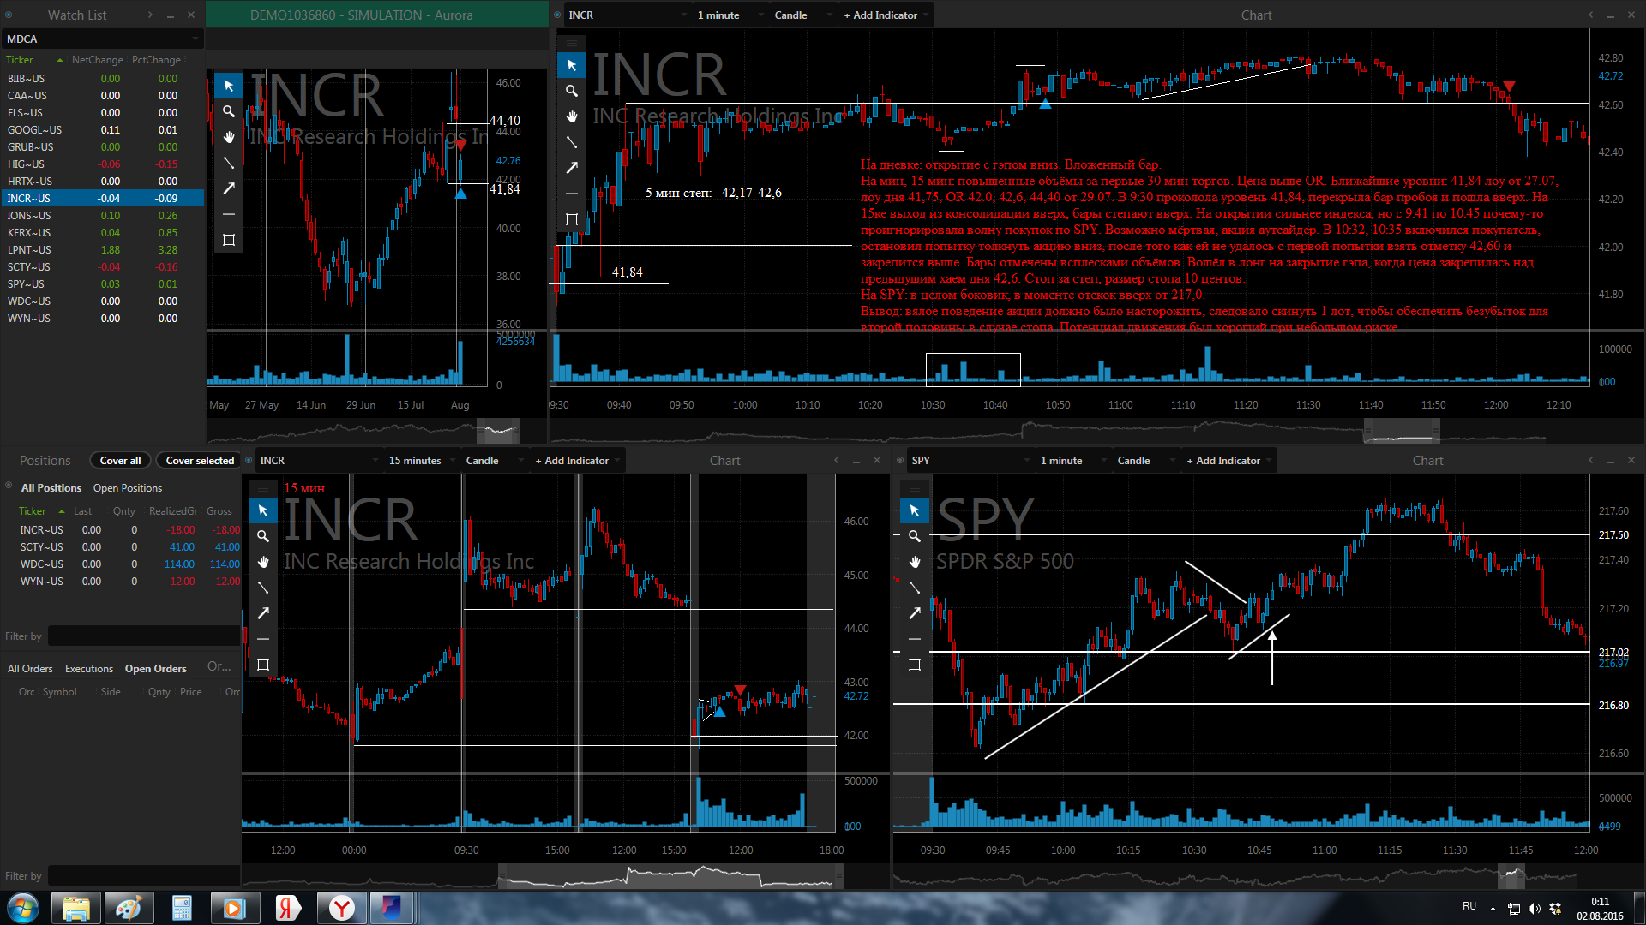The image size is (1646, 925).
Task: Open SPY symbol dropdown
Action: (x=970, y=460)
